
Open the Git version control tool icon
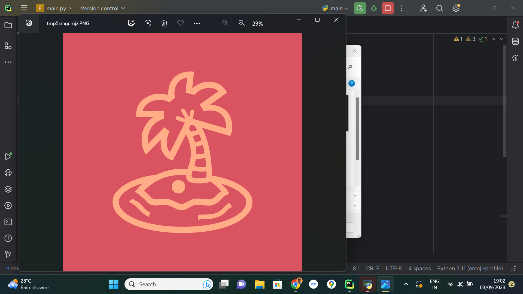8,254
